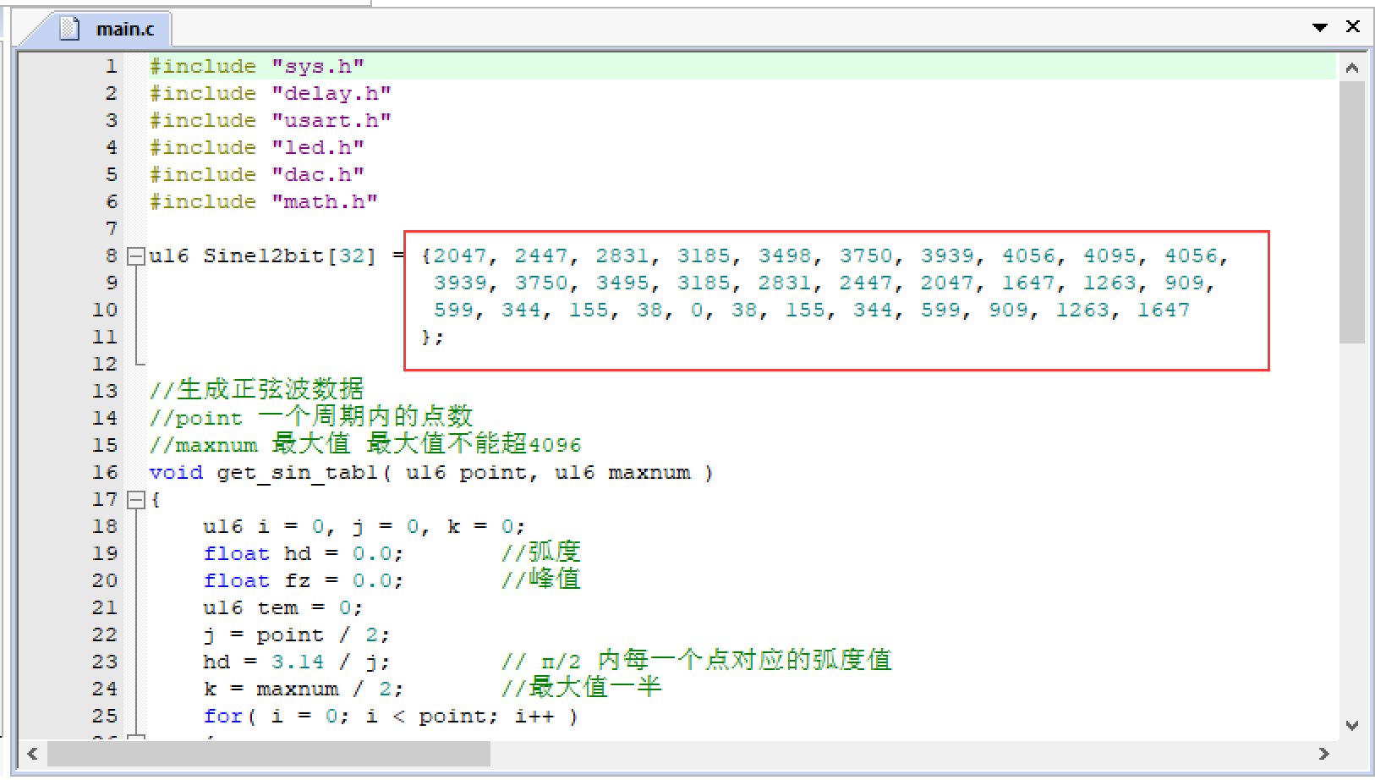Click the value 4095 in the array
This screenshot has height=780, width=1375.
point(1109,255)
